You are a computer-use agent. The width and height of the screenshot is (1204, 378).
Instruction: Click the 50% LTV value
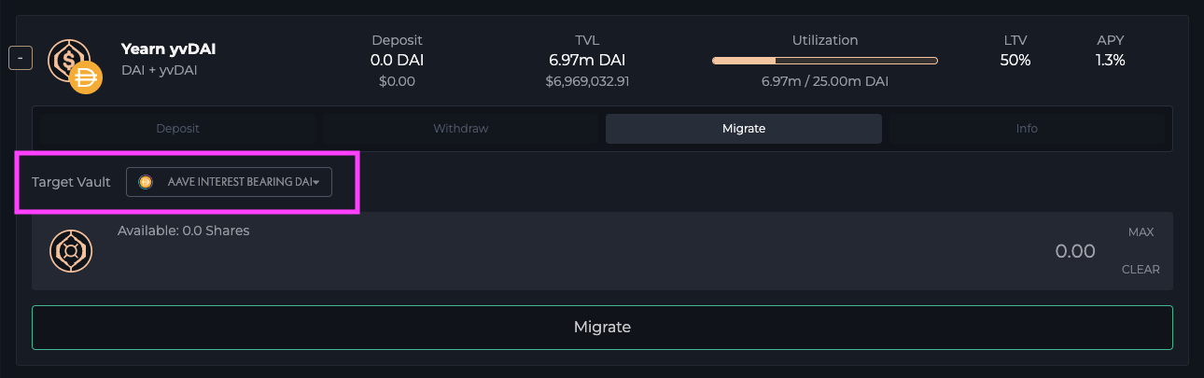[1015, 60]
